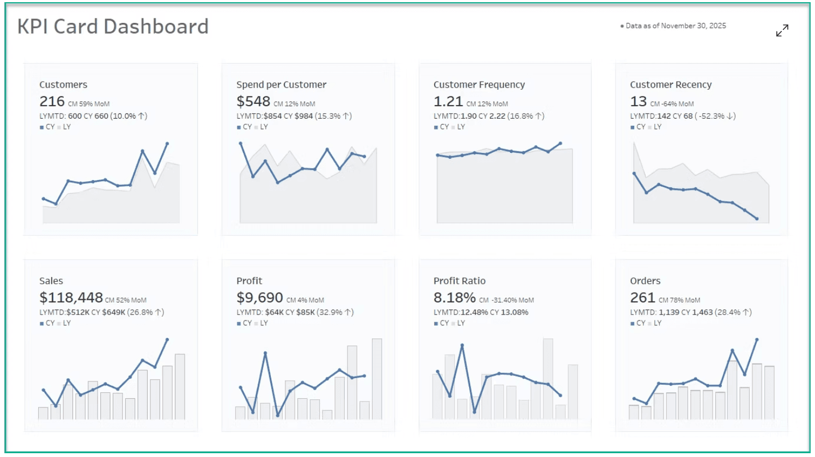Click the up arrow beside Spend per Customer 15.3%
Screen dimensions: 815x457
tap(346, 116)
